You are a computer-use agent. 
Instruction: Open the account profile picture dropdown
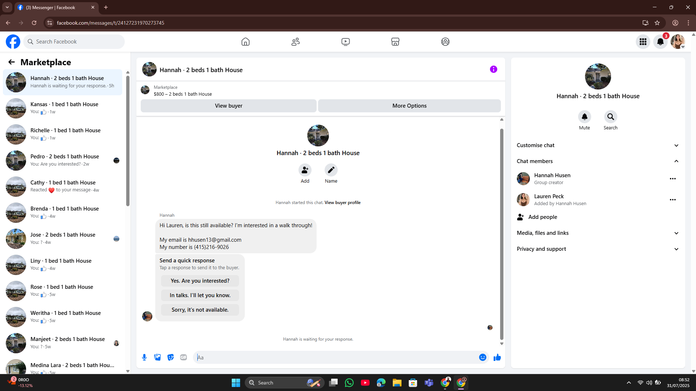678,42
